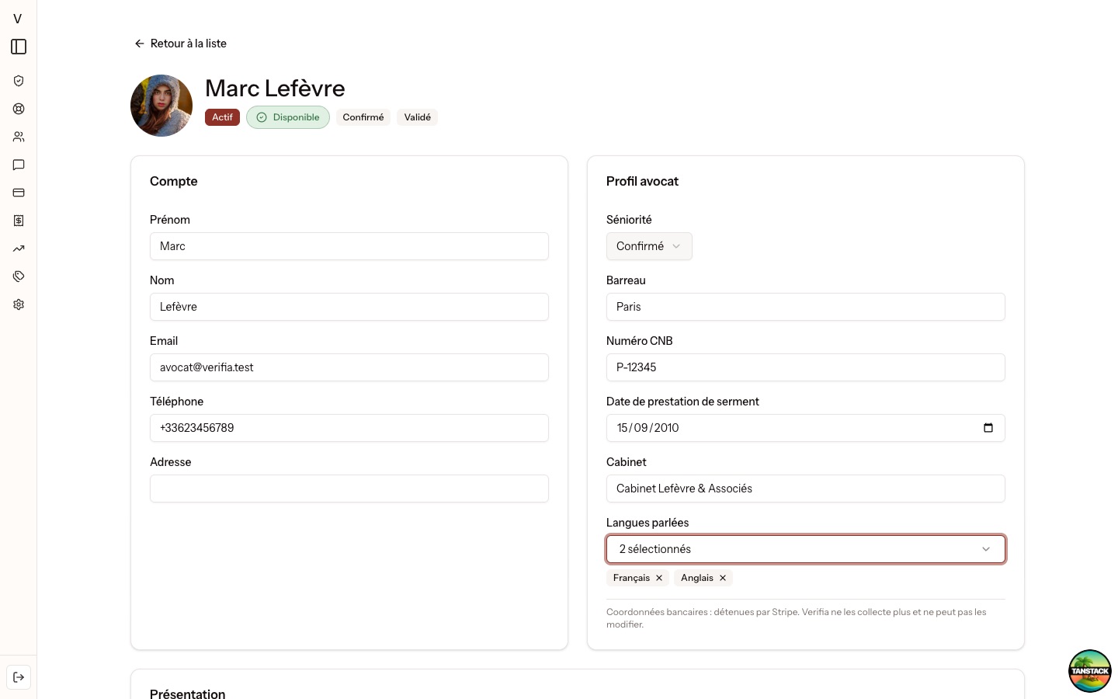Remove the Anglais language tag

[723, 578]
